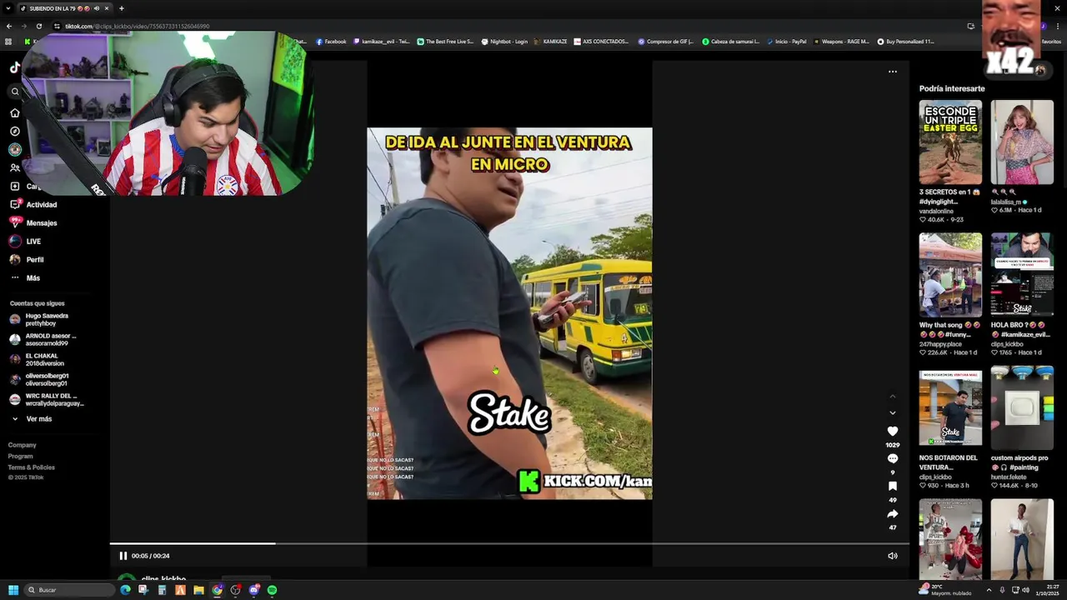Open the comments bubble icon
This screenshot has height=600, width=1067.
(x=893, y=458)
